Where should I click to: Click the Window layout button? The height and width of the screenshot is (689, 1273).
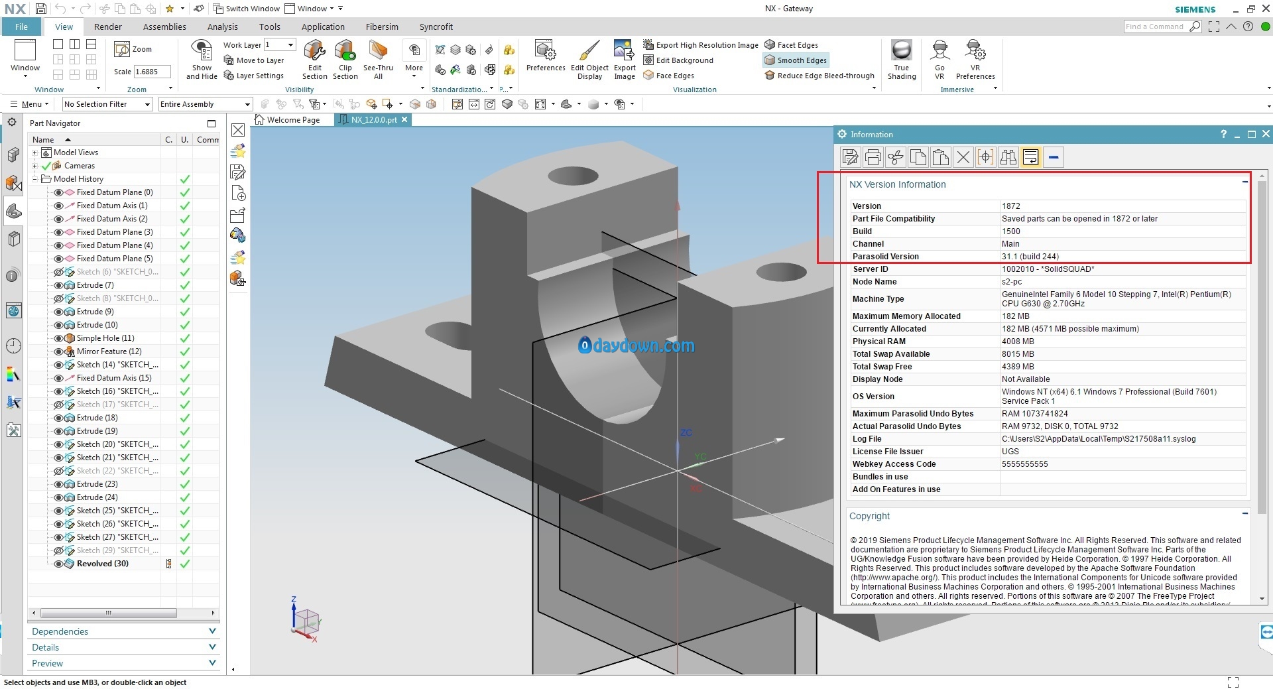tap(25, 58)
